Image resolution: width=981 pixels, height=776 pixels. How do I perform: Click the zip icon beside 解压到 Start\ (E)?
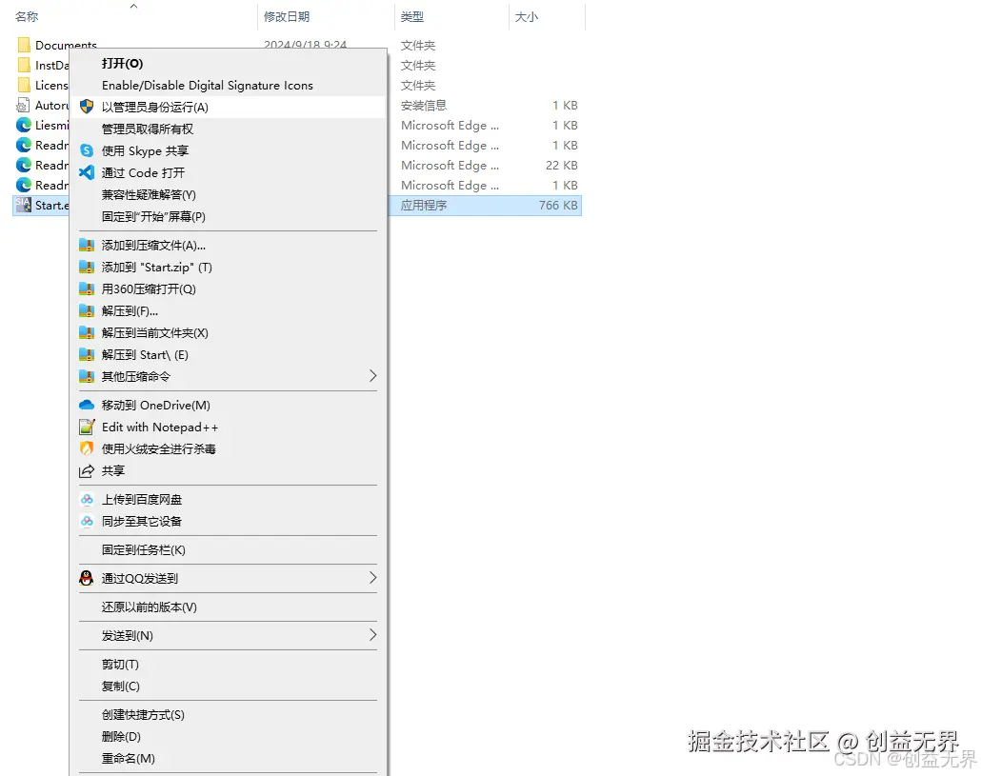click(87, 354)
